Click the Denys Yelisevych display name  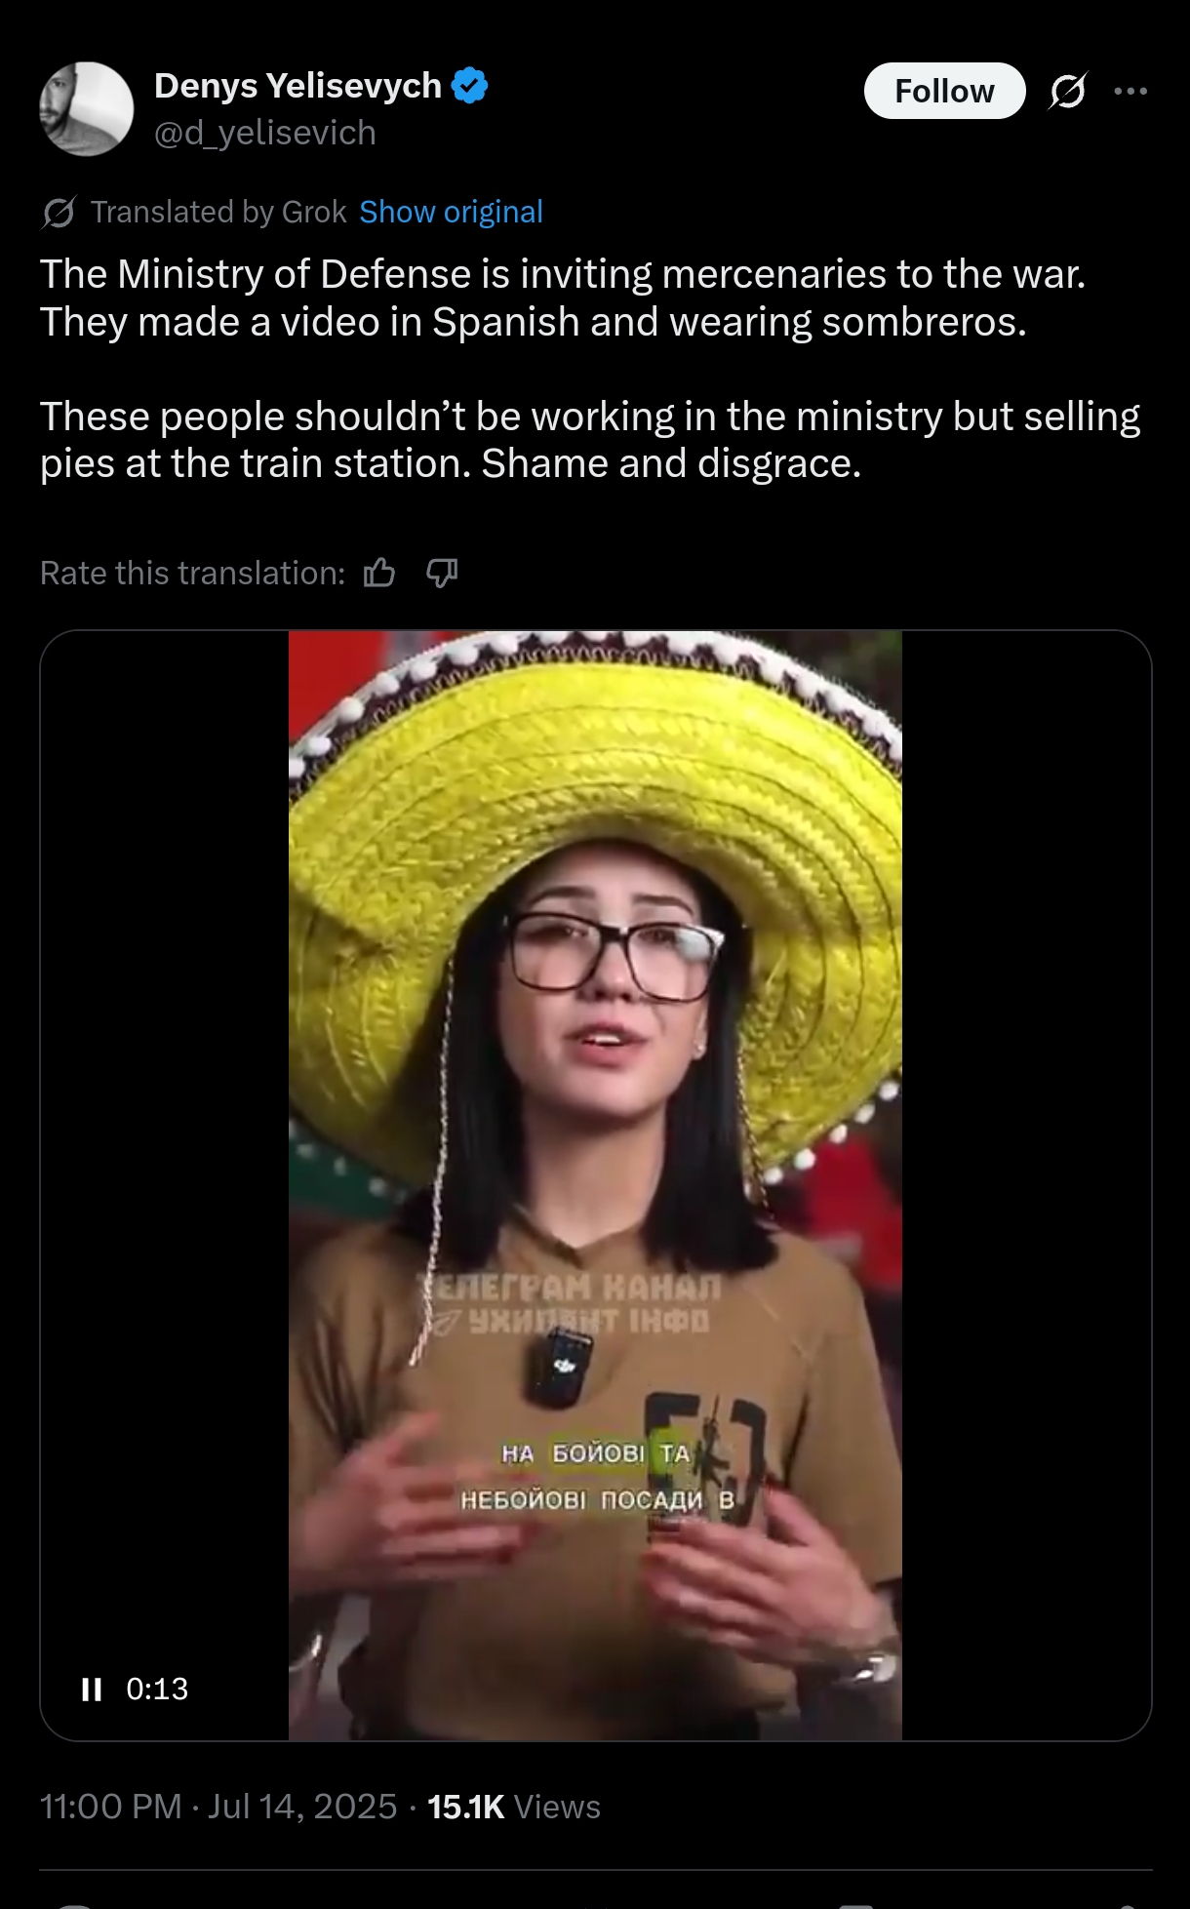(297, 86)
